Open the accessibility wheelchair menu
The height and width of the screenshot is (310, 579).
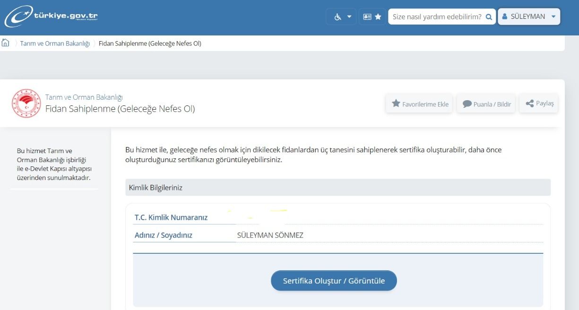point(341,17)
